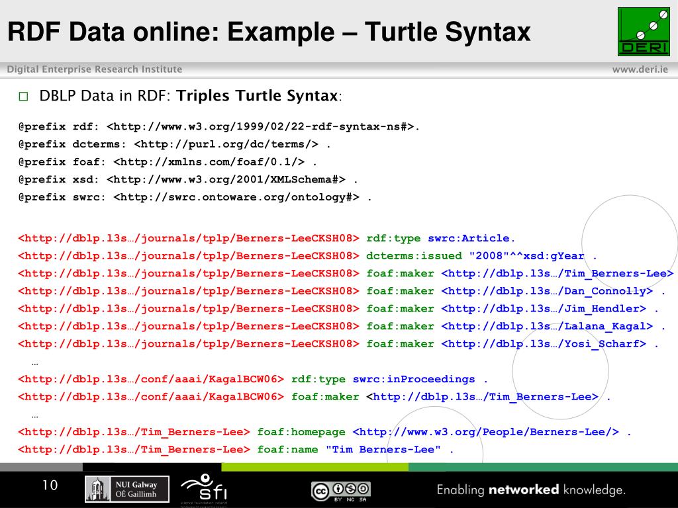
Task: Click '@prefix rdf:' declaration keyword
Action: (x=58, y=126)
